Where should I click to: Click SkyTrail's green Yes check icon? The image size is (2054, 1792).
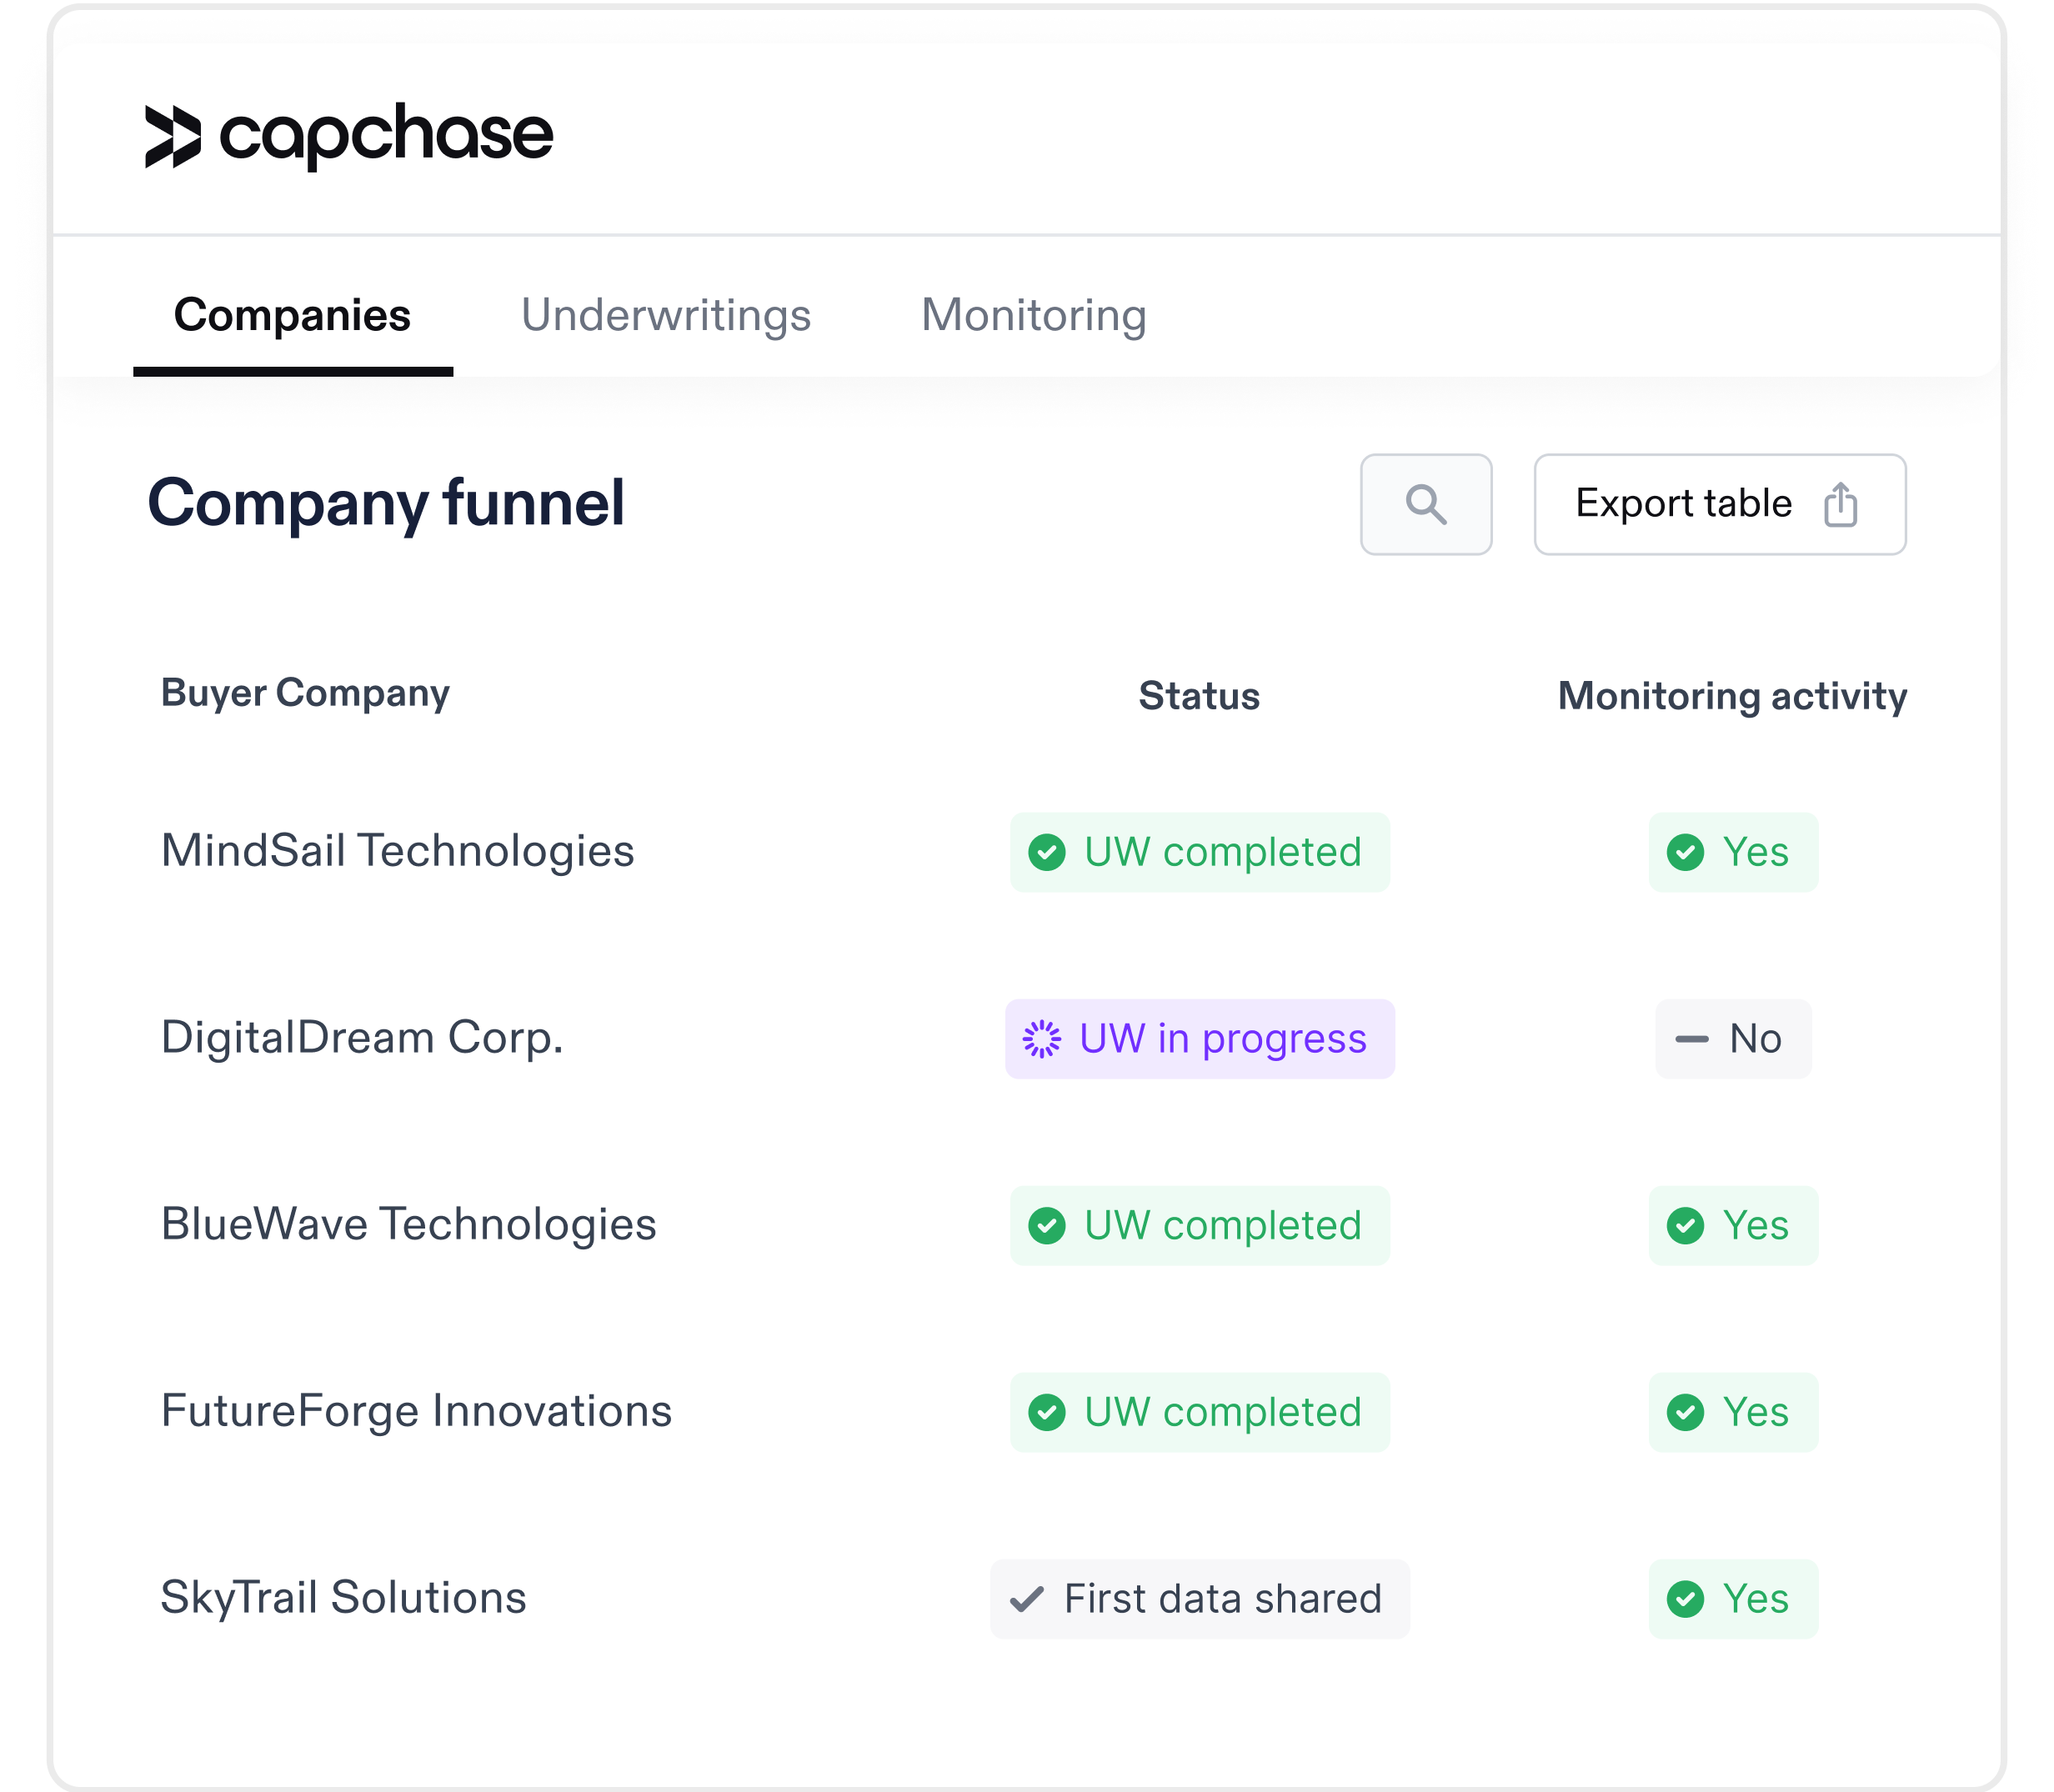pos(1686,1599)
